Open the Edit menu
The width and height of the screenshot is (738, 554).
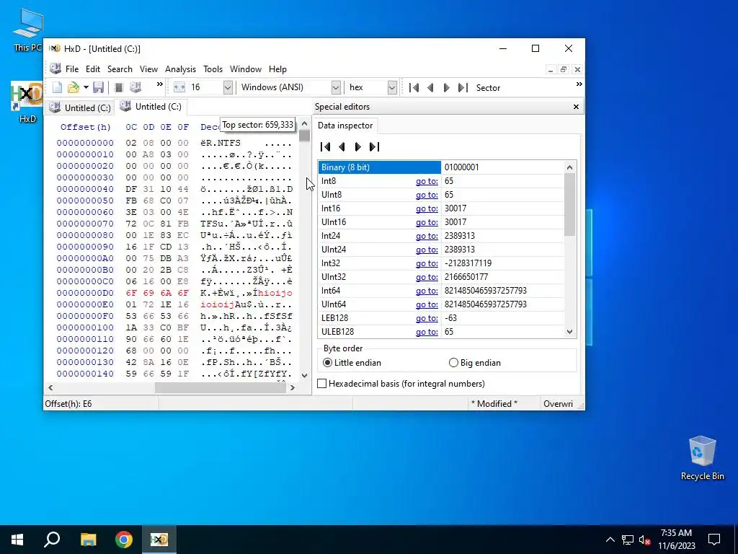93,69
